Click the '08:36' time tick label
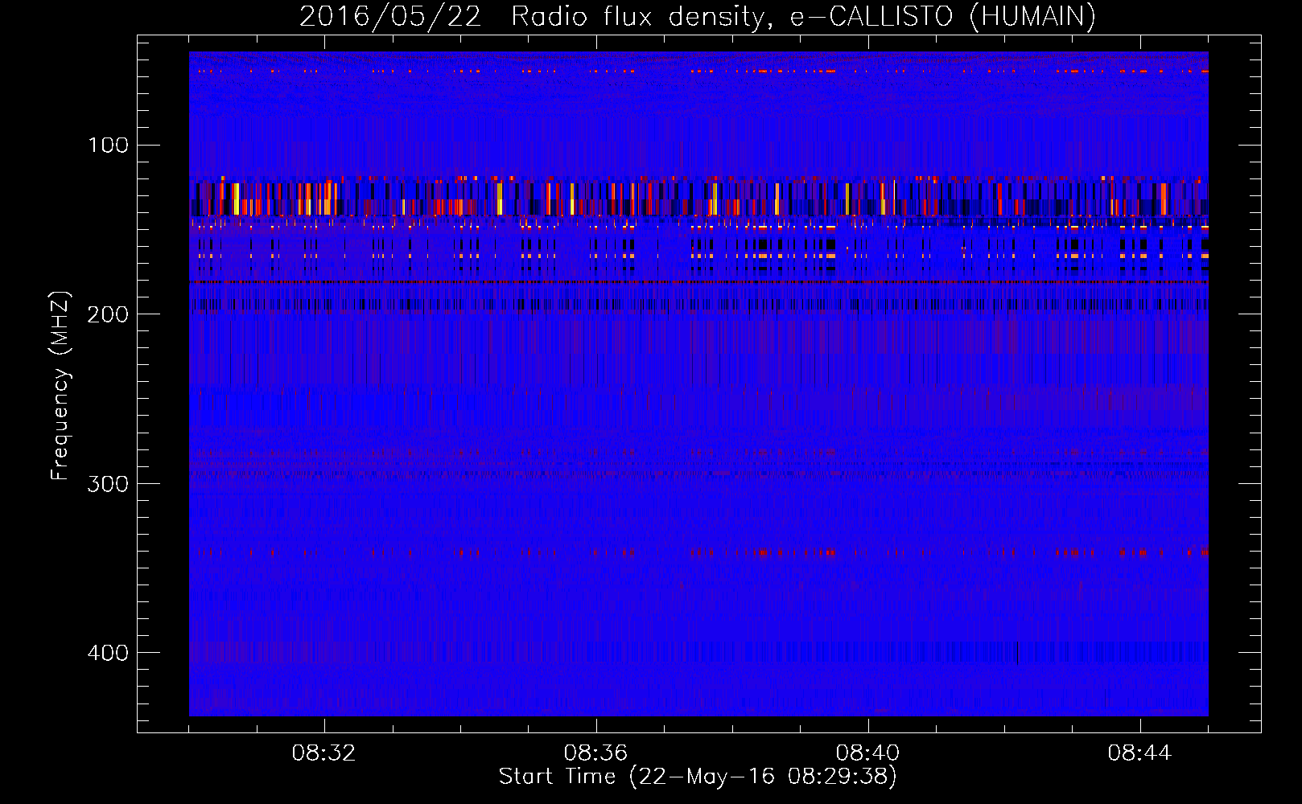This screenshot has height=804, width=1302. point(595,753)
